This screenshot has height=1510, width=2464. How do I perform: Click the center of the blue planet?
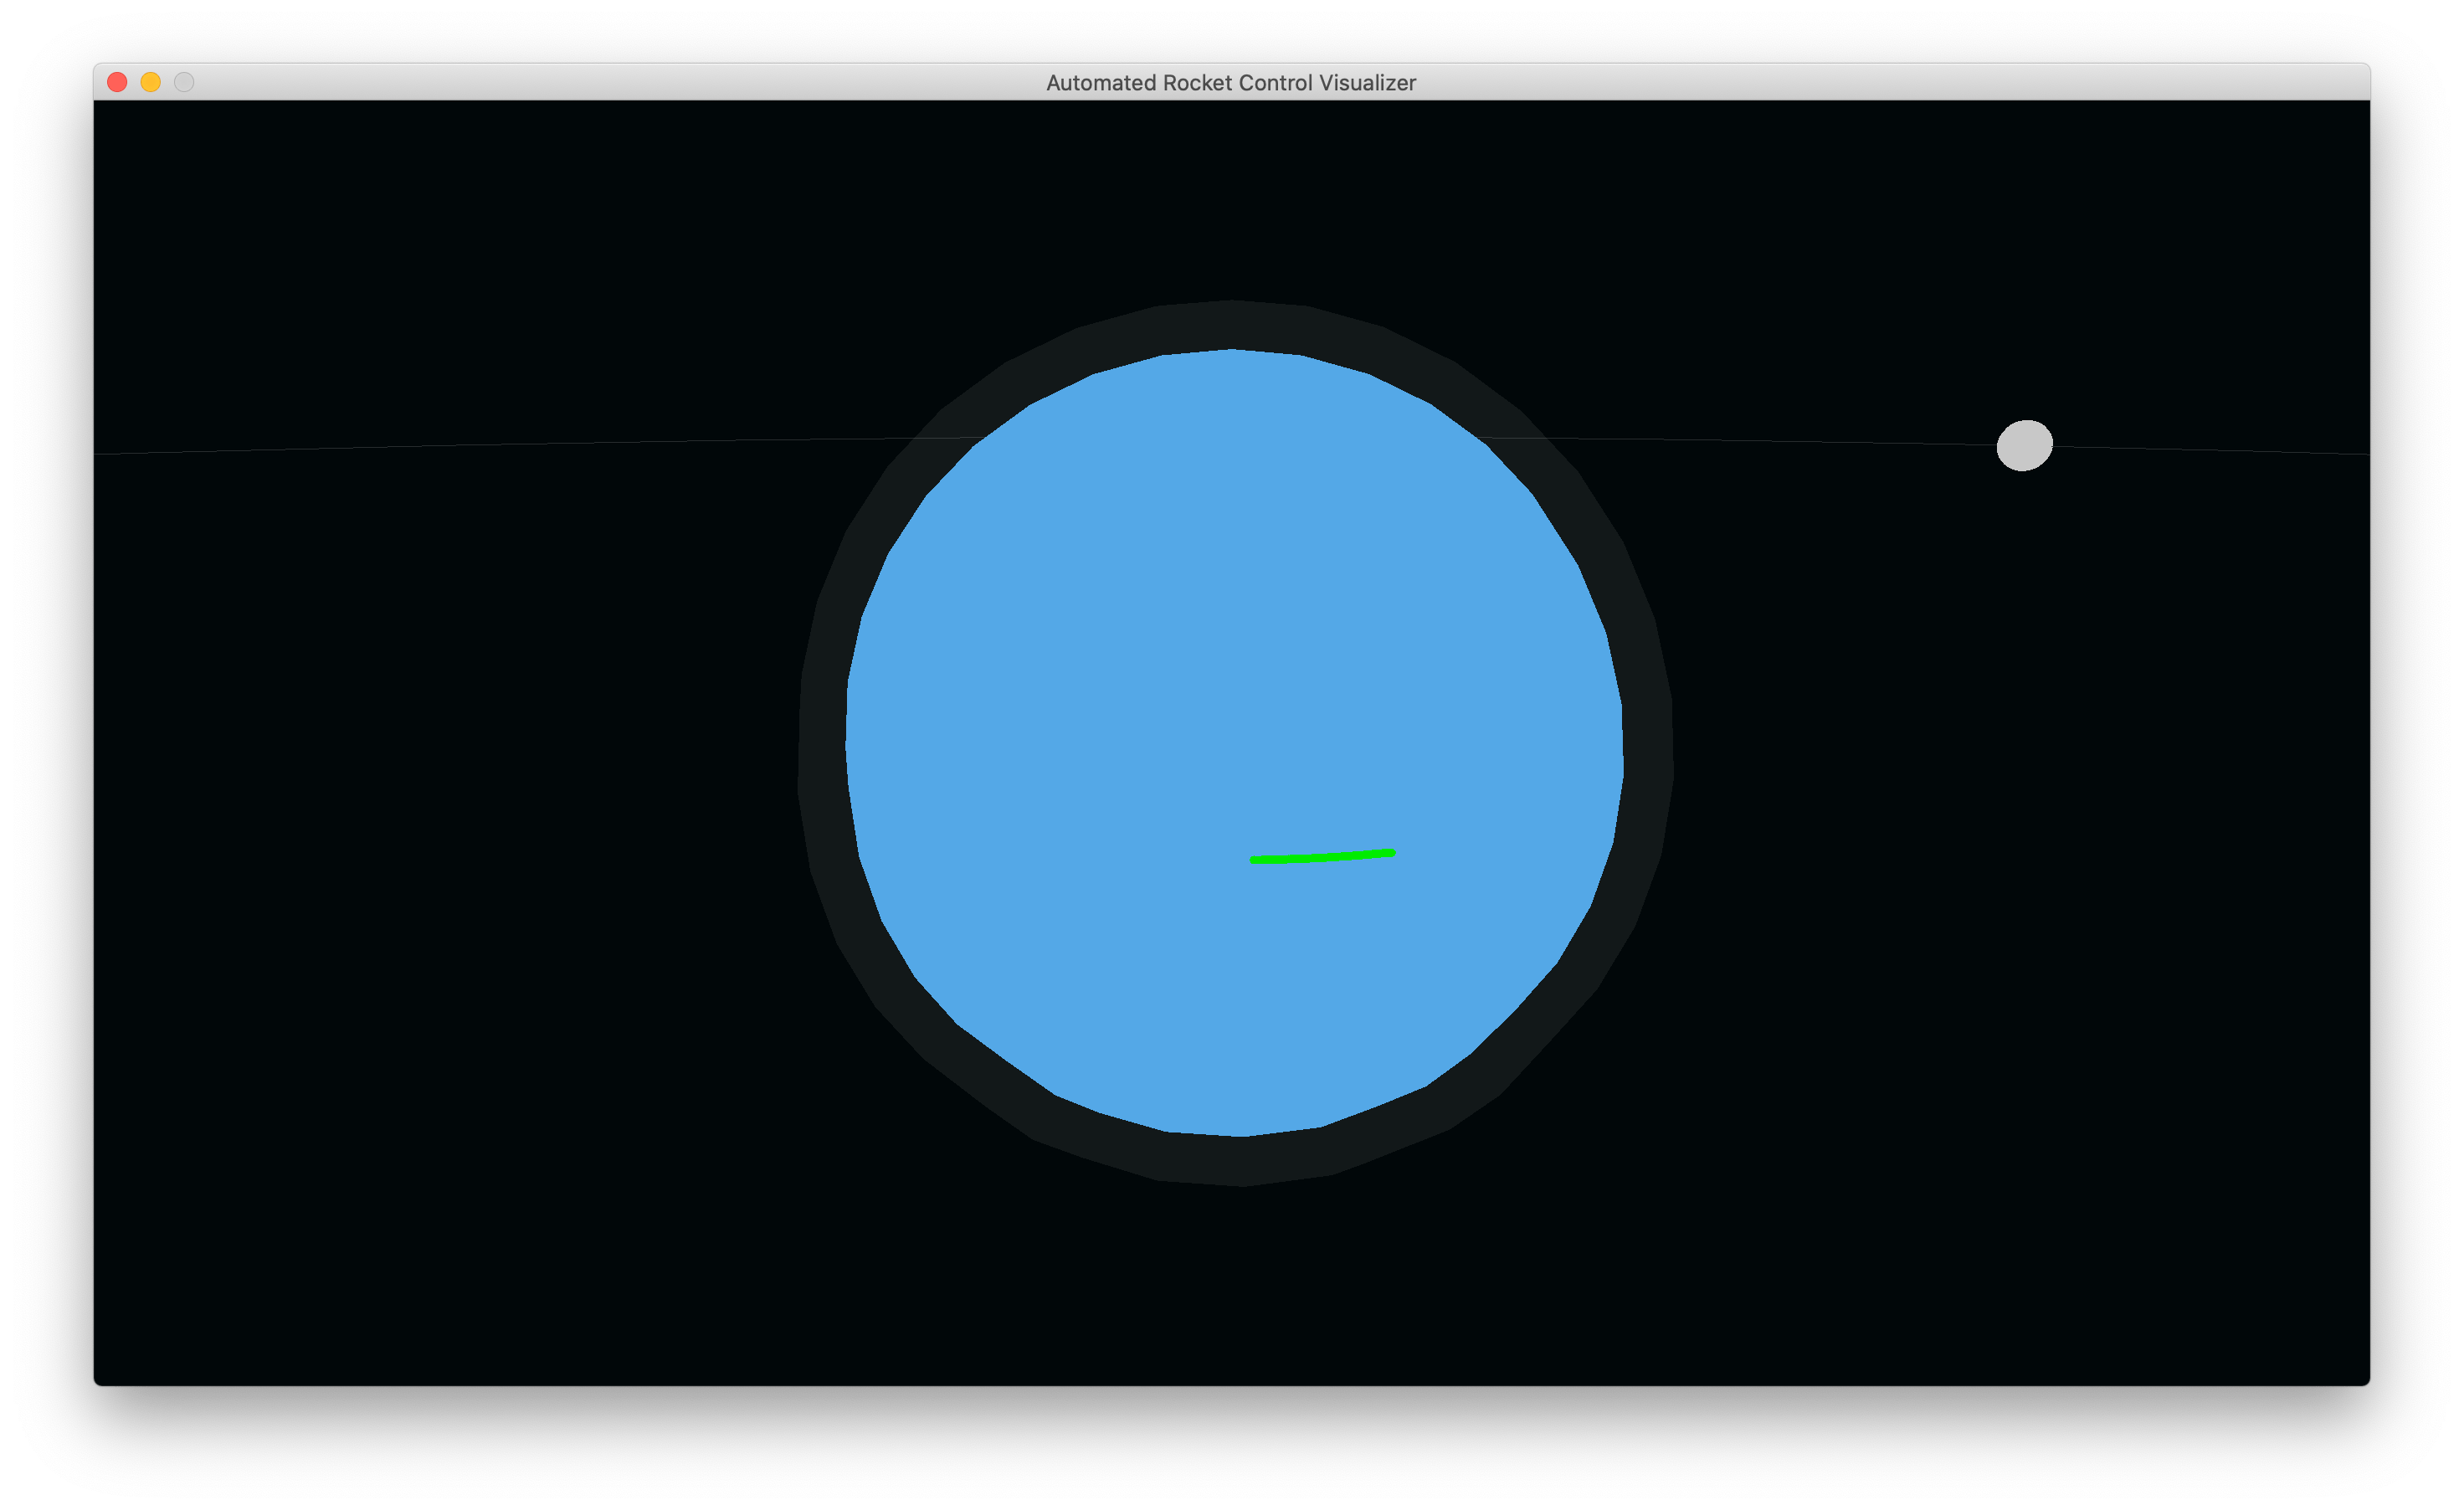pyautogui.click(x=1235, y=745)
